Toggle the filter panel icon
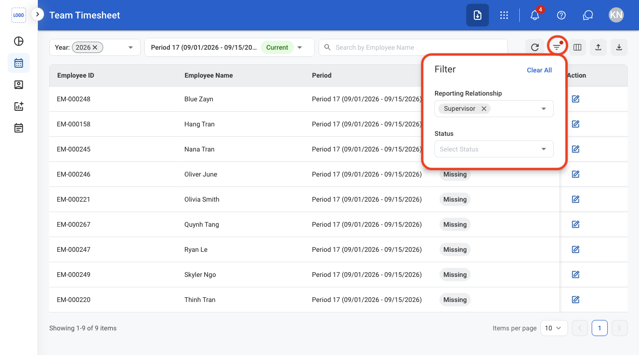This screenshot has width=639, height=355. pos(557,47)
